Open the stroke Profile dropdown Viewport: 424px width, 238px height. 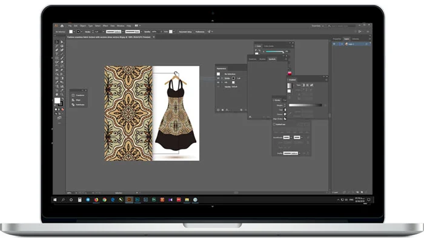[300, 153]
